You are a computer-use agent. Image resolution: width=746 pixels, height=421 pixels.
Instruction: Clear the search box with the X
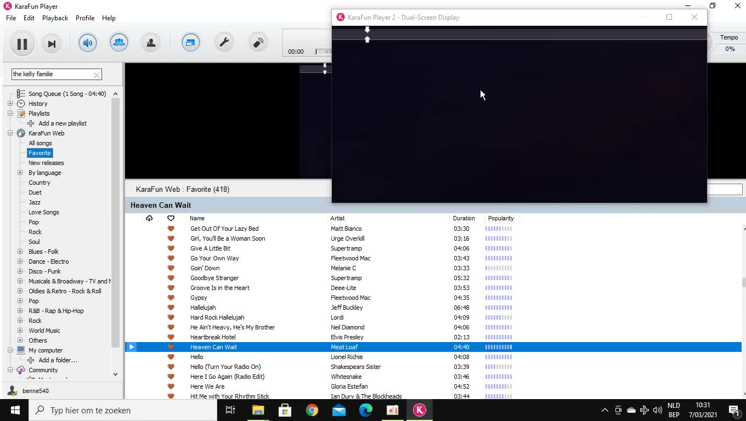[97, 75]
